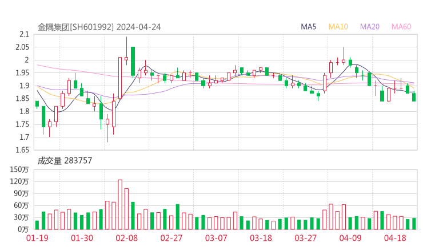
Task: Click the 120万 volume axis label
Action: [19, 181]
